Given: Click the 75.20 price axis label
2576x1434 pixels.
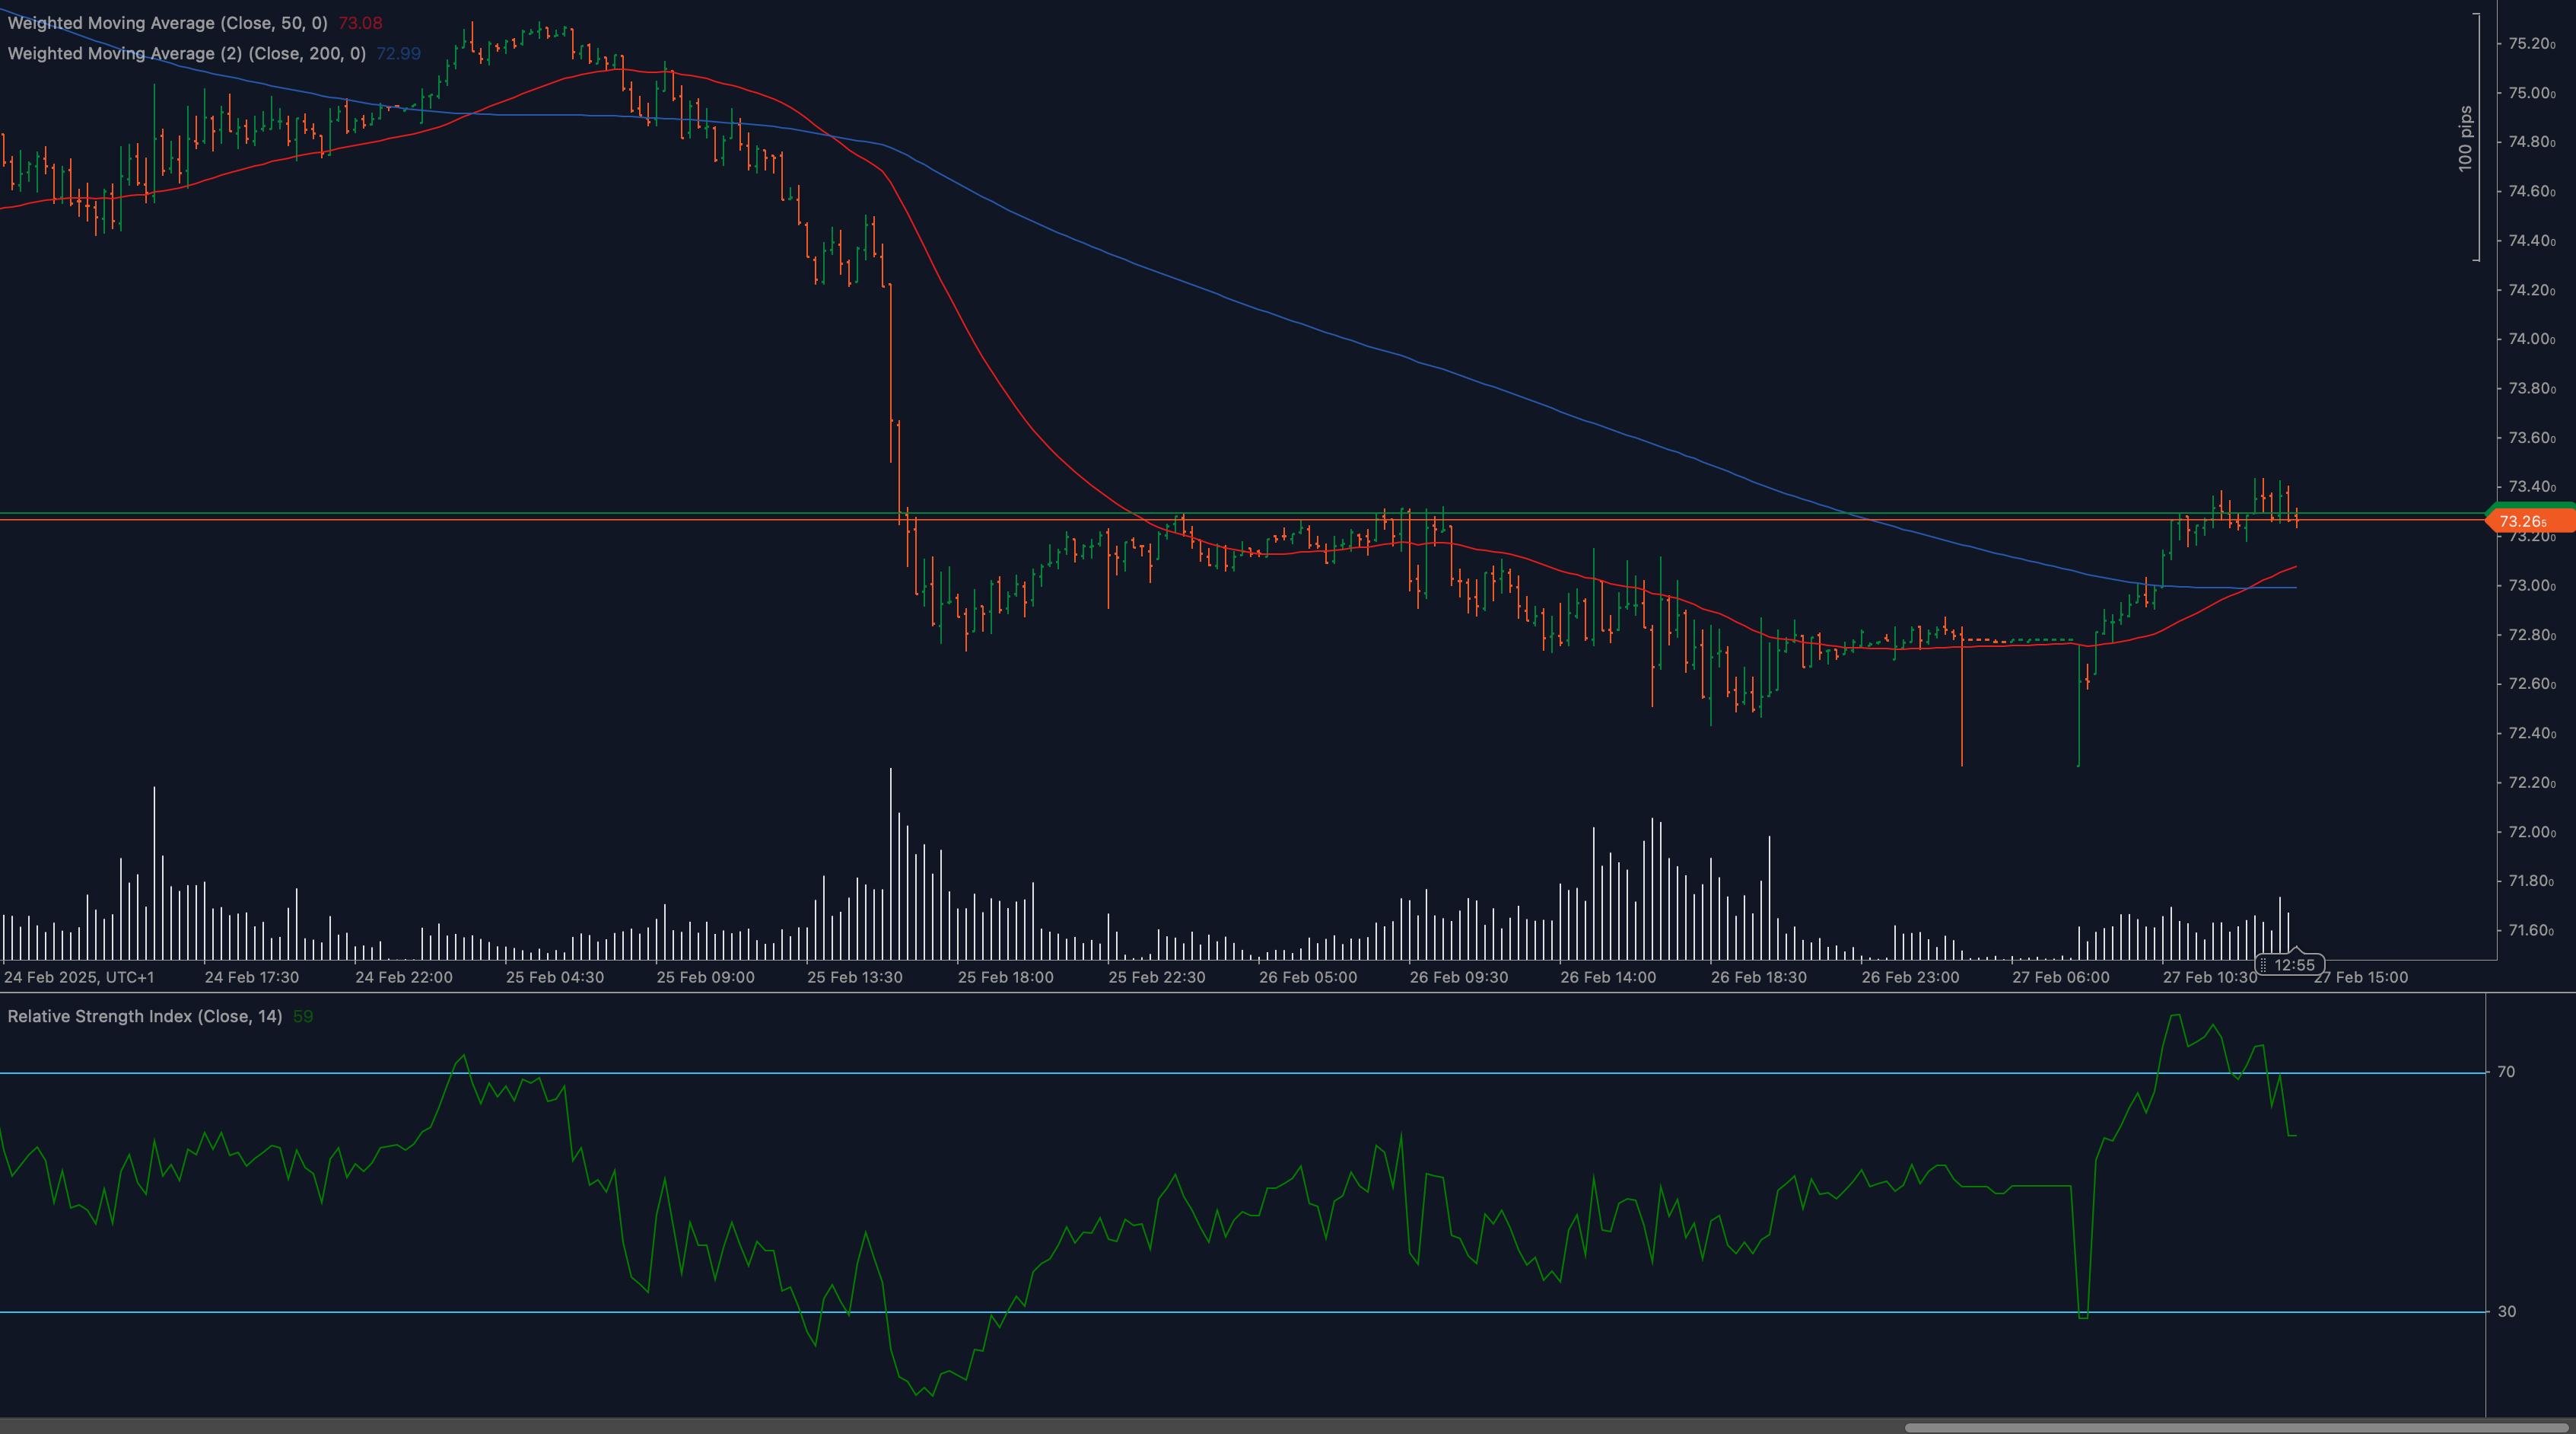Looking at the screenshot, I should [x=2531, y=44].
